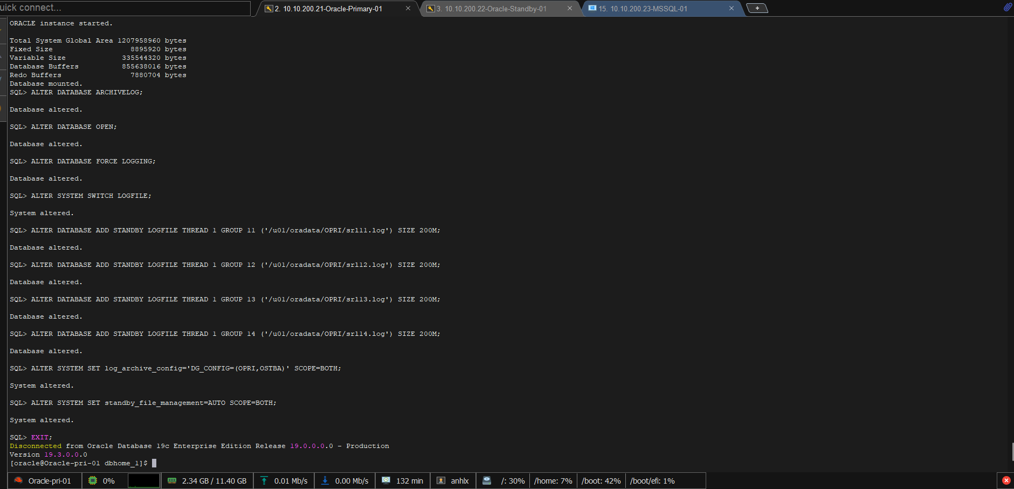The height and width of the screenshot is (489, 1014).
Task: Click the 0.01 Mb/s upload speed
Action: click(291, 481)
